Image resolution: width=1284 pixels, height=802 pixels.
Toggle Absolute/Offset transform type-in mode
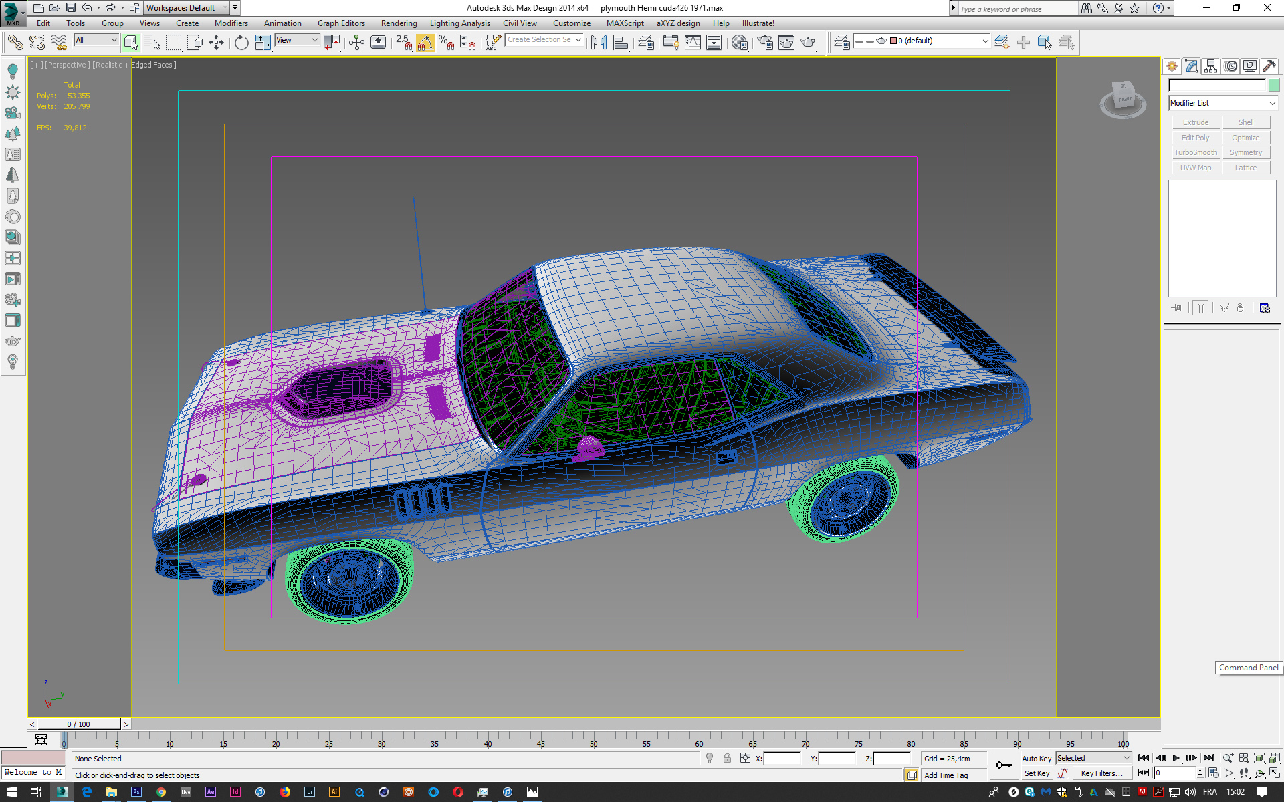(x=745, y=758)
